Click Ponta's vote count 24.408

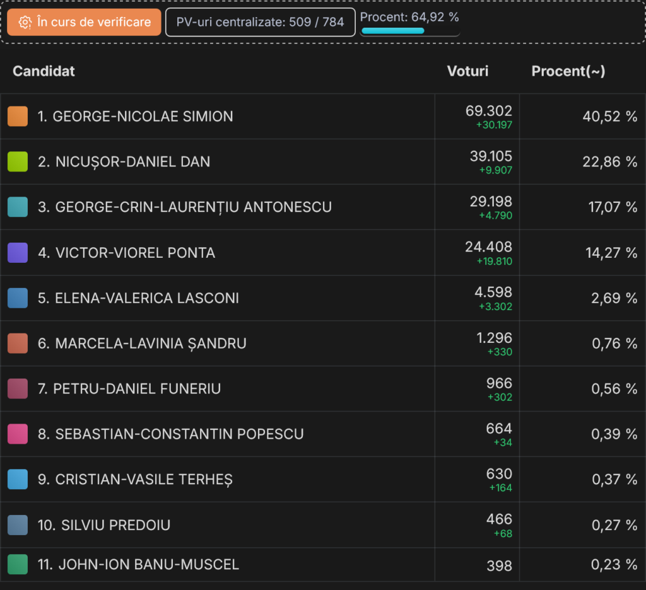click(x=489, y=246)
